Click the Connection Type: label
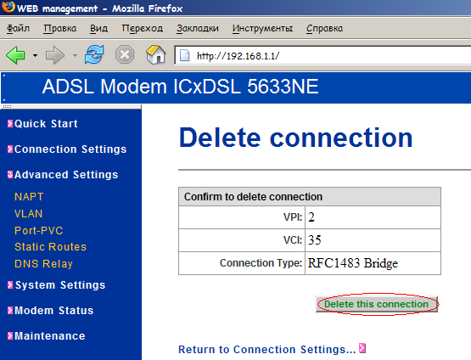471x360 pixels. click(x=261, y=263)
